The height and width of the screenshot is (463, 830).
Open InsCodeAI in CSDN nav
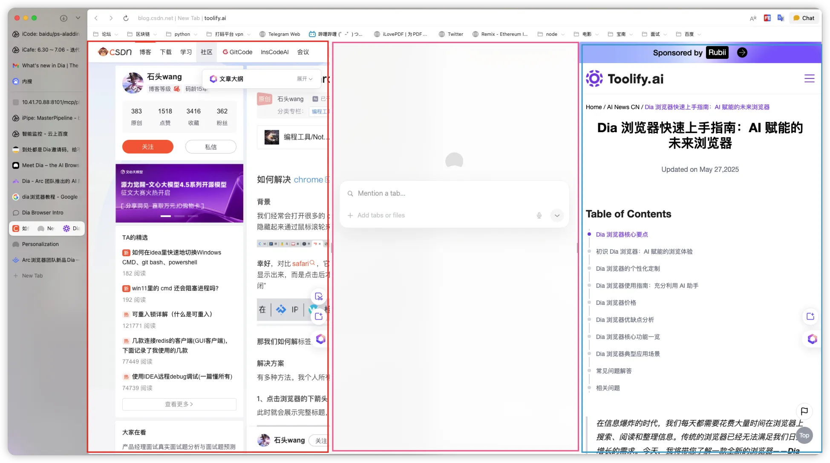click(x=274, y=52)
